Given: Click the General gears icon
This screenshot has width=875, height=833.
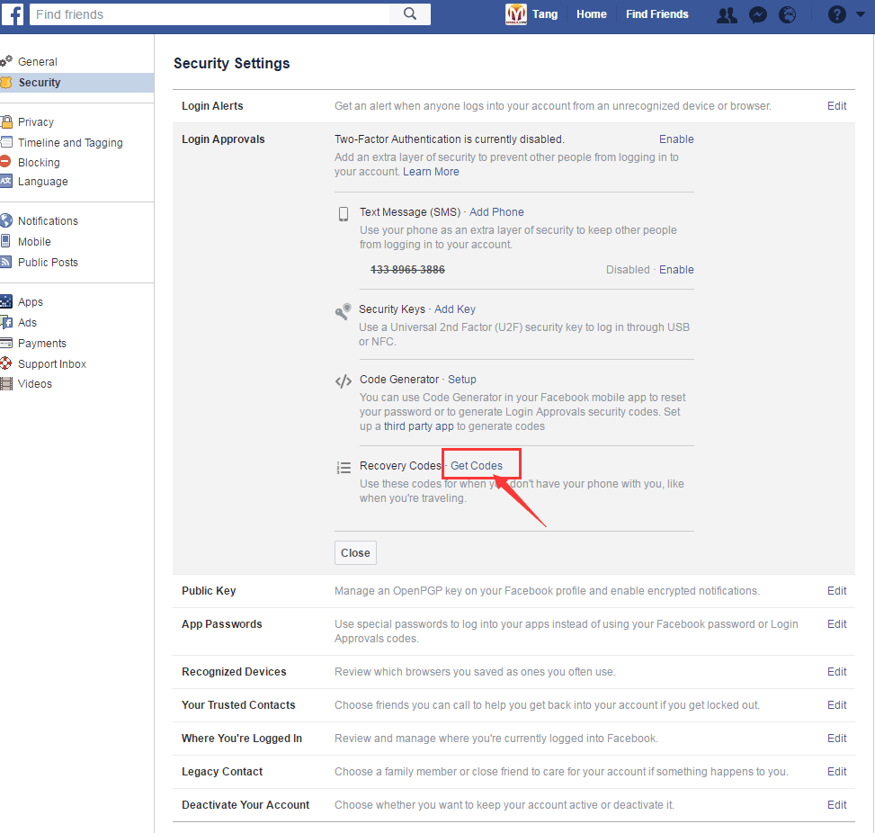Looking at the screenshot, I should point(6,61).
